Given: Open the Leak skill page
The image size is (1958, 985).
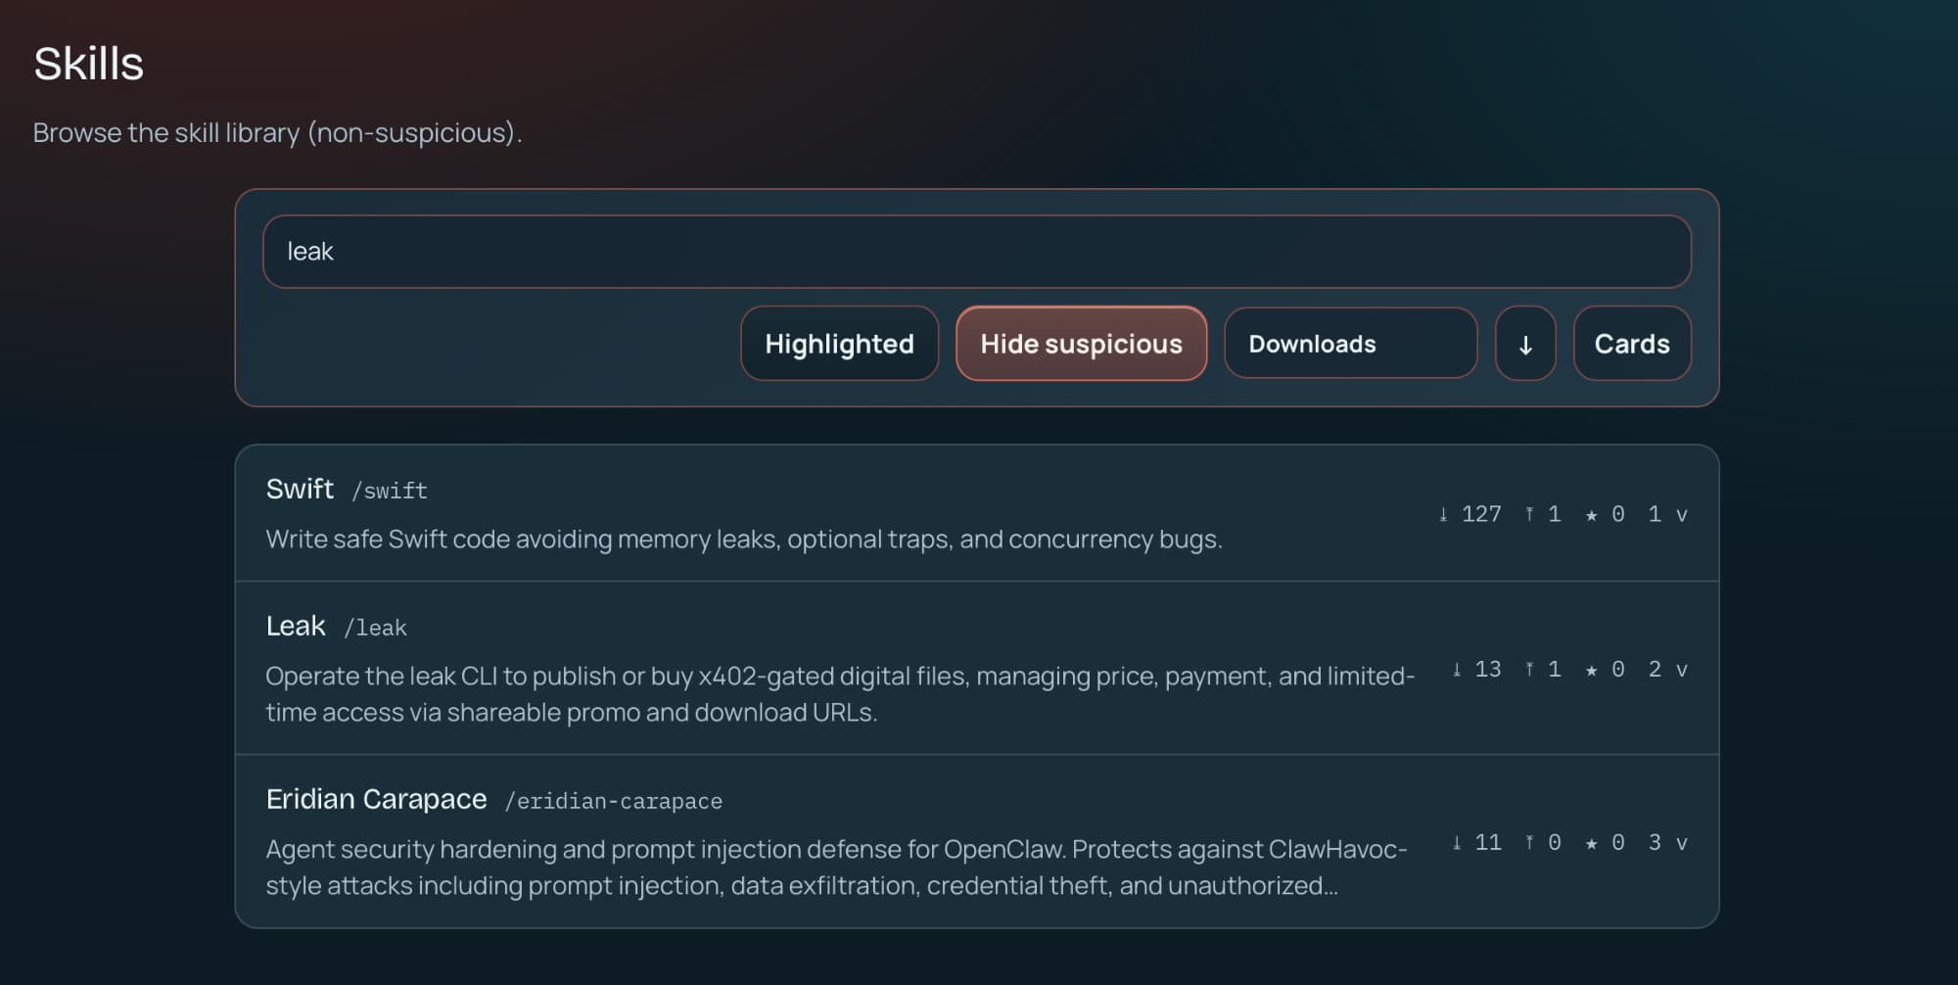Looking at the screenshot, I should (x=296, y=626).
